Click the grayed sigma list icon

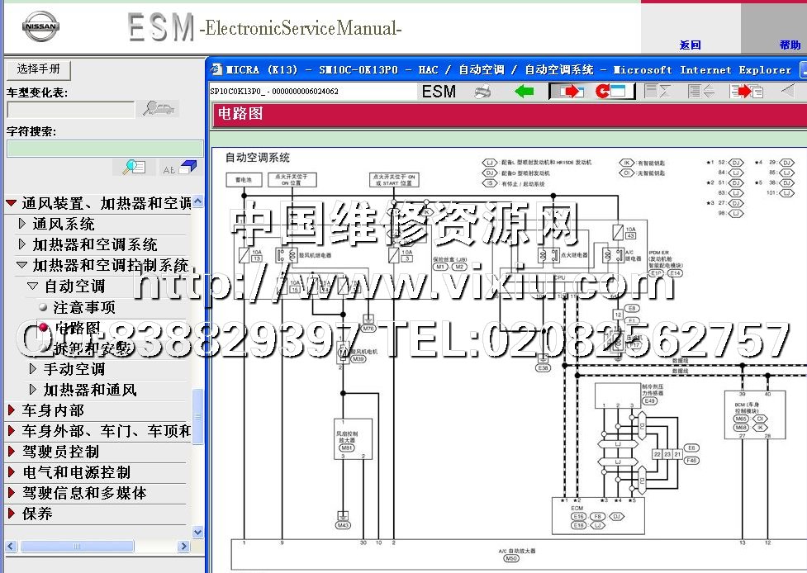657,92
